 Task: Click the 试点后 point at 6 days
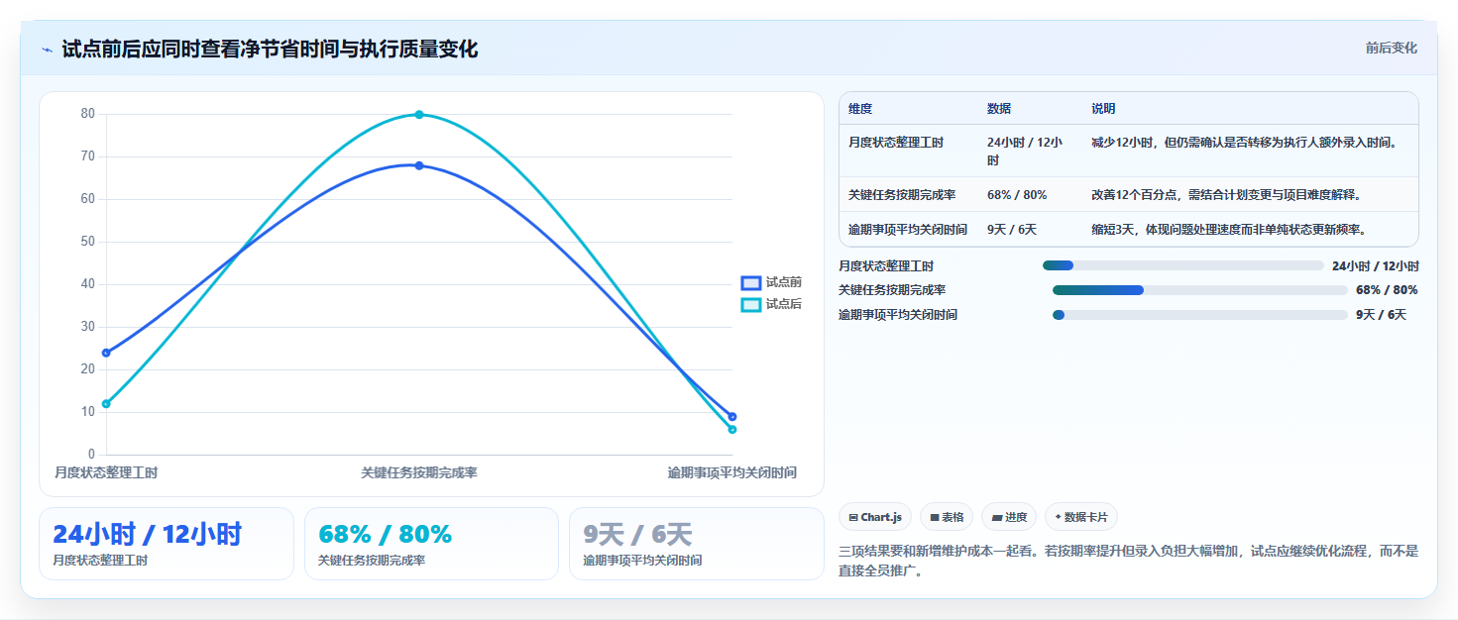click(x=732, y=429)
